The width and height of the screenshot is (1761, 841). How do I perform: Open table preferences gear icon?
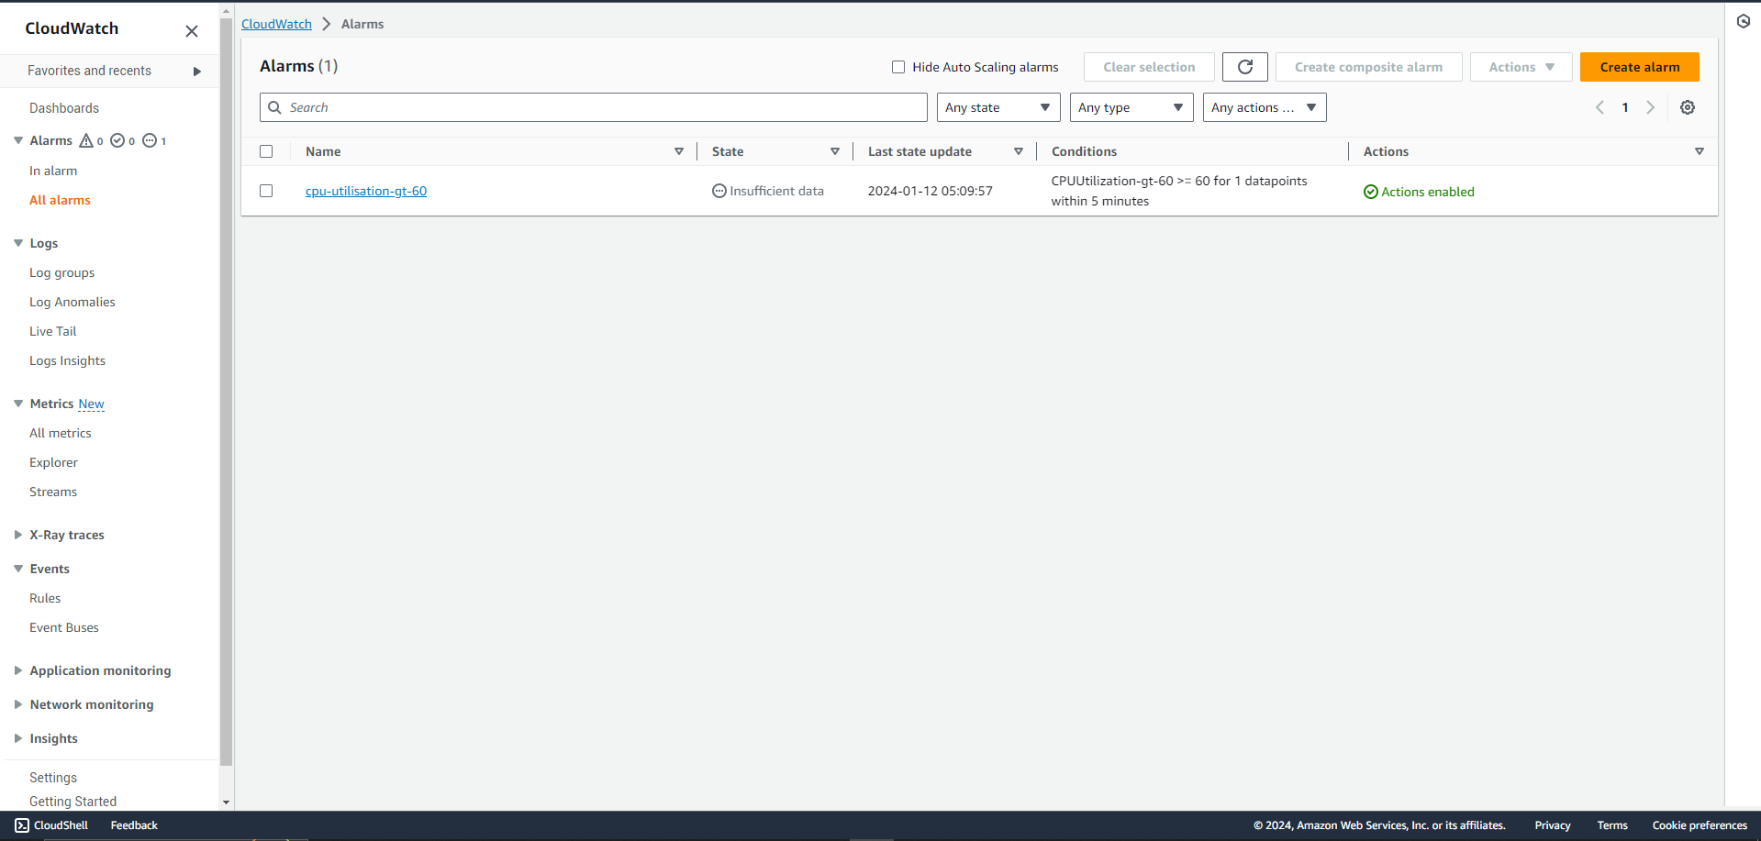coord(1688,107)
